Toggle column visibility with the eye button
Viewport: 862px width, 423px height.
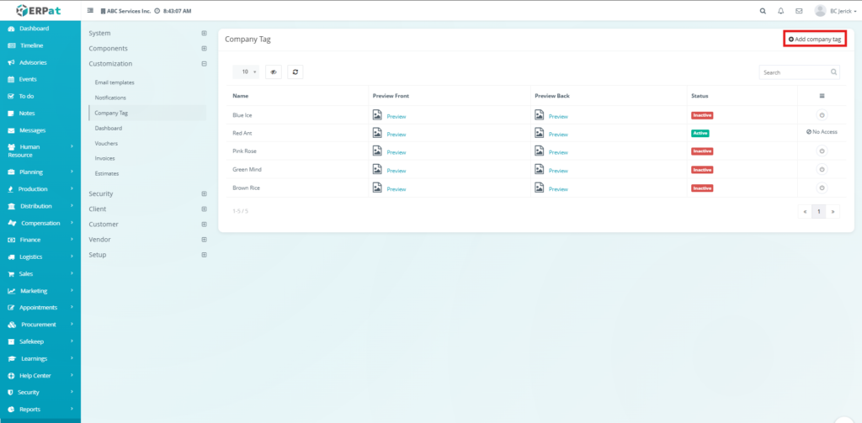point(274,72)
